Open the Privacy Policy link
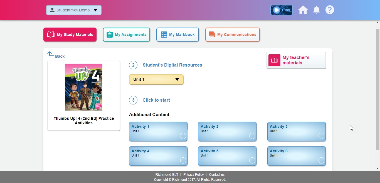Viewport: 380px width, 183px height. click(194, 174)
